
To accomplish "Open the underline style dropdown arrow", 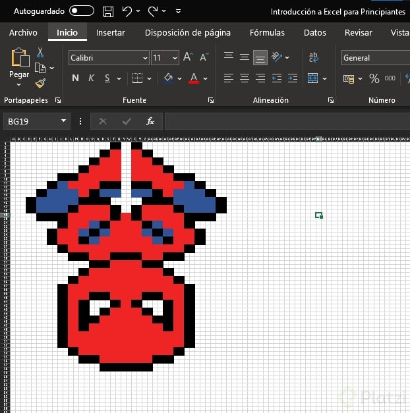I will 119,78.
